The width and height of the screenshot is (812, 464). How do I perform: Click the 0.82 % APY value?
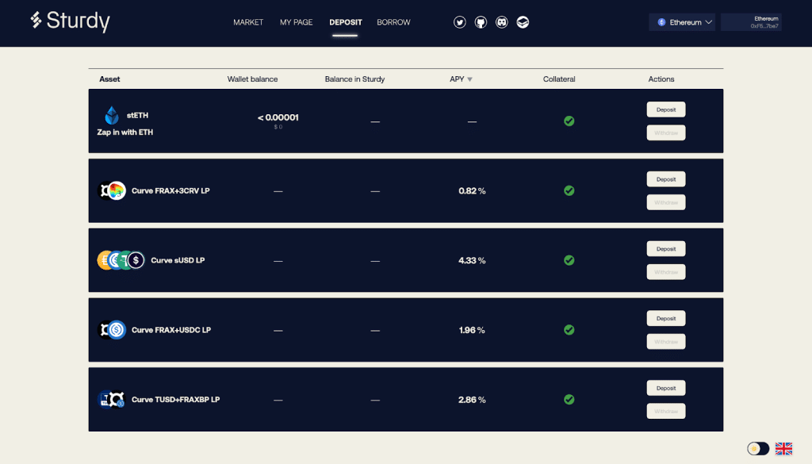pyautogui.click(x=472, y=190)
